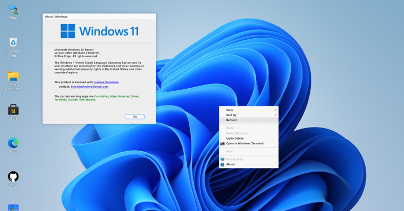Expand the View submenu arrow
This screenshot has width=404, height=211.
[276, 110]
